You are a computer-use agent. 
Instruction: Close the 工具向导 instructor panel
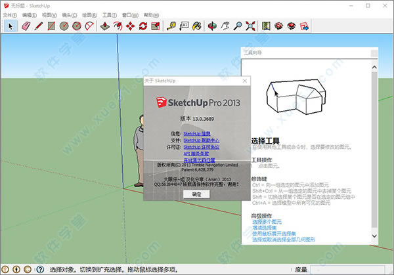374,53
